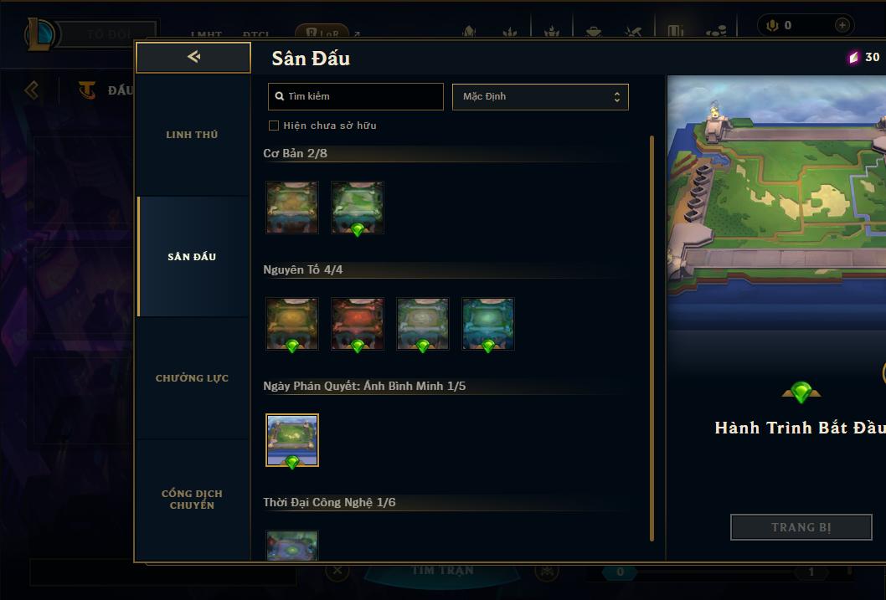Toggle the Hiện chưa sở hữu checkbox
The height and width of the screenshot is (600, 886).
click(x=274, y=126)
